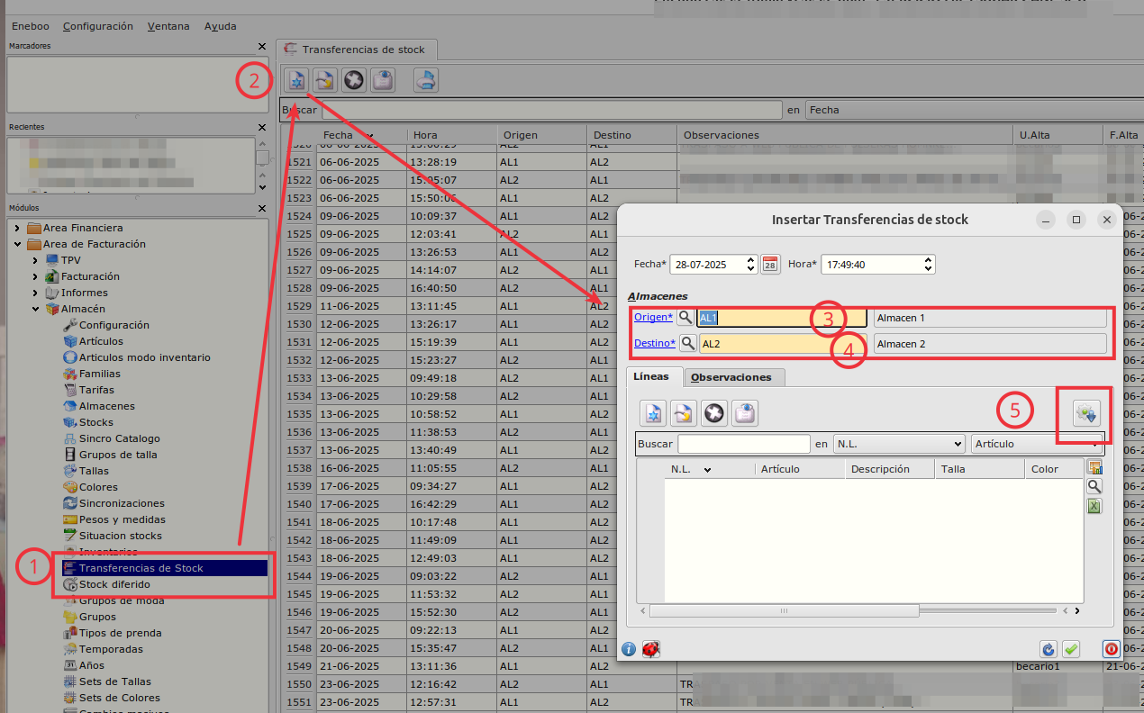Image resolution: width=1144 pixels, height=713 pixels.
Task: Click the gear with arrow icon in Líneas
Action: click(1087, 414)
